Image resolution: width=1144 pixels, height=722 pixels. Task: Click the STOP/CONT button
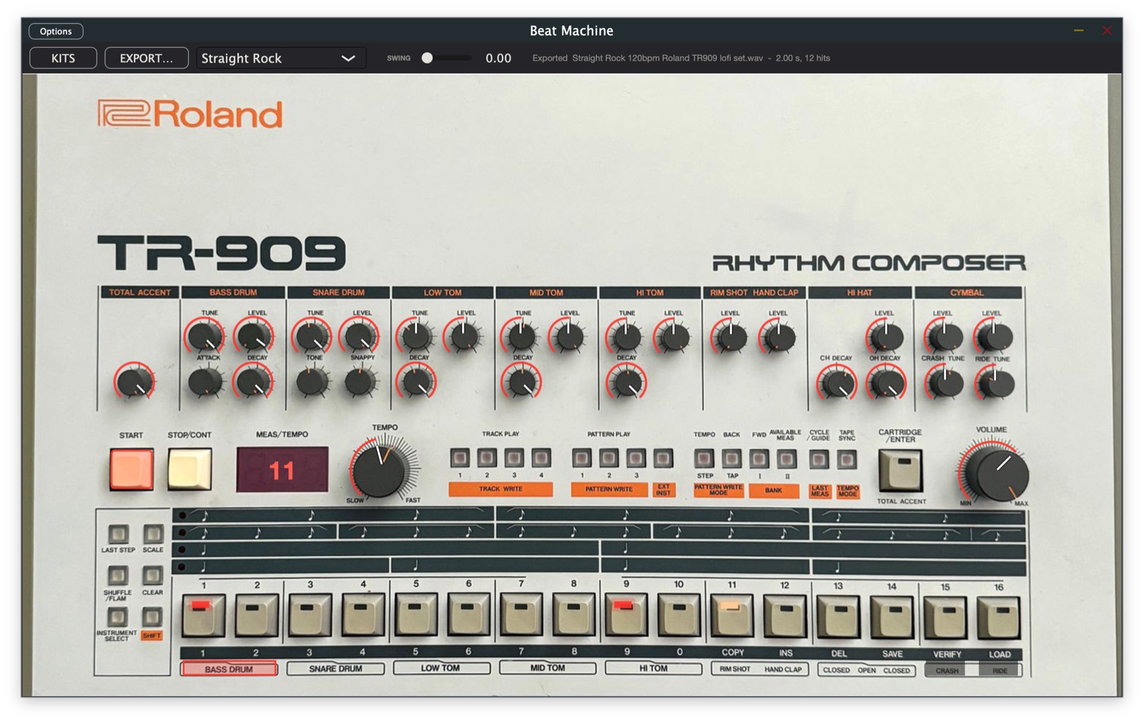point(189,469)
